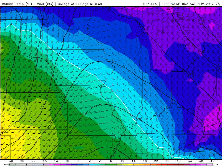The height and width of the screenshot is (166, 222).
Task: Click the '850mb Temp (°C)' title text
Action: point(17,4)
